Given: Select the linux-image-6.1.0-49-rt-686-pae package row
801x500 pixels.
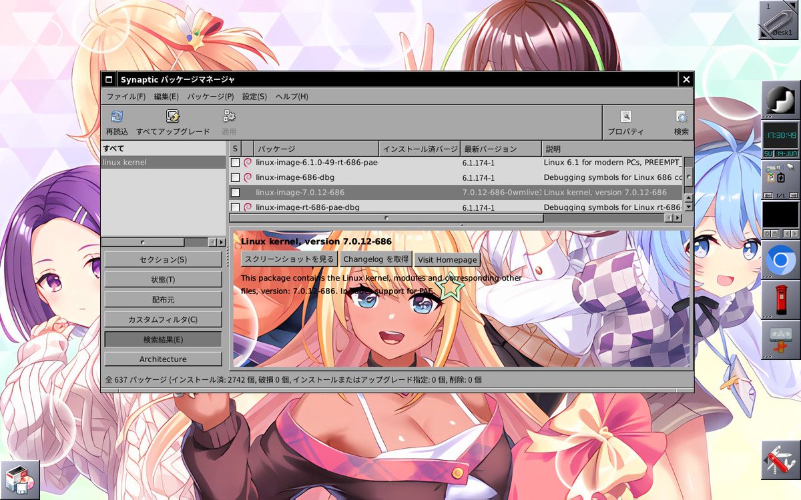Looking at the screenshot, I should (457, 162).
